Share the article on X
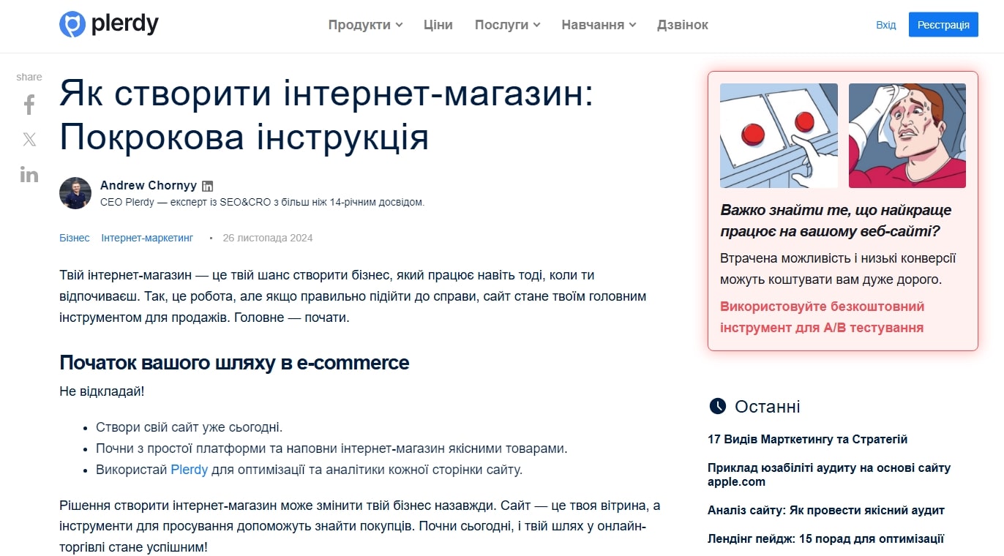Screen dimensions: 1004x556 pyautogui.click(x=29, y=139)
